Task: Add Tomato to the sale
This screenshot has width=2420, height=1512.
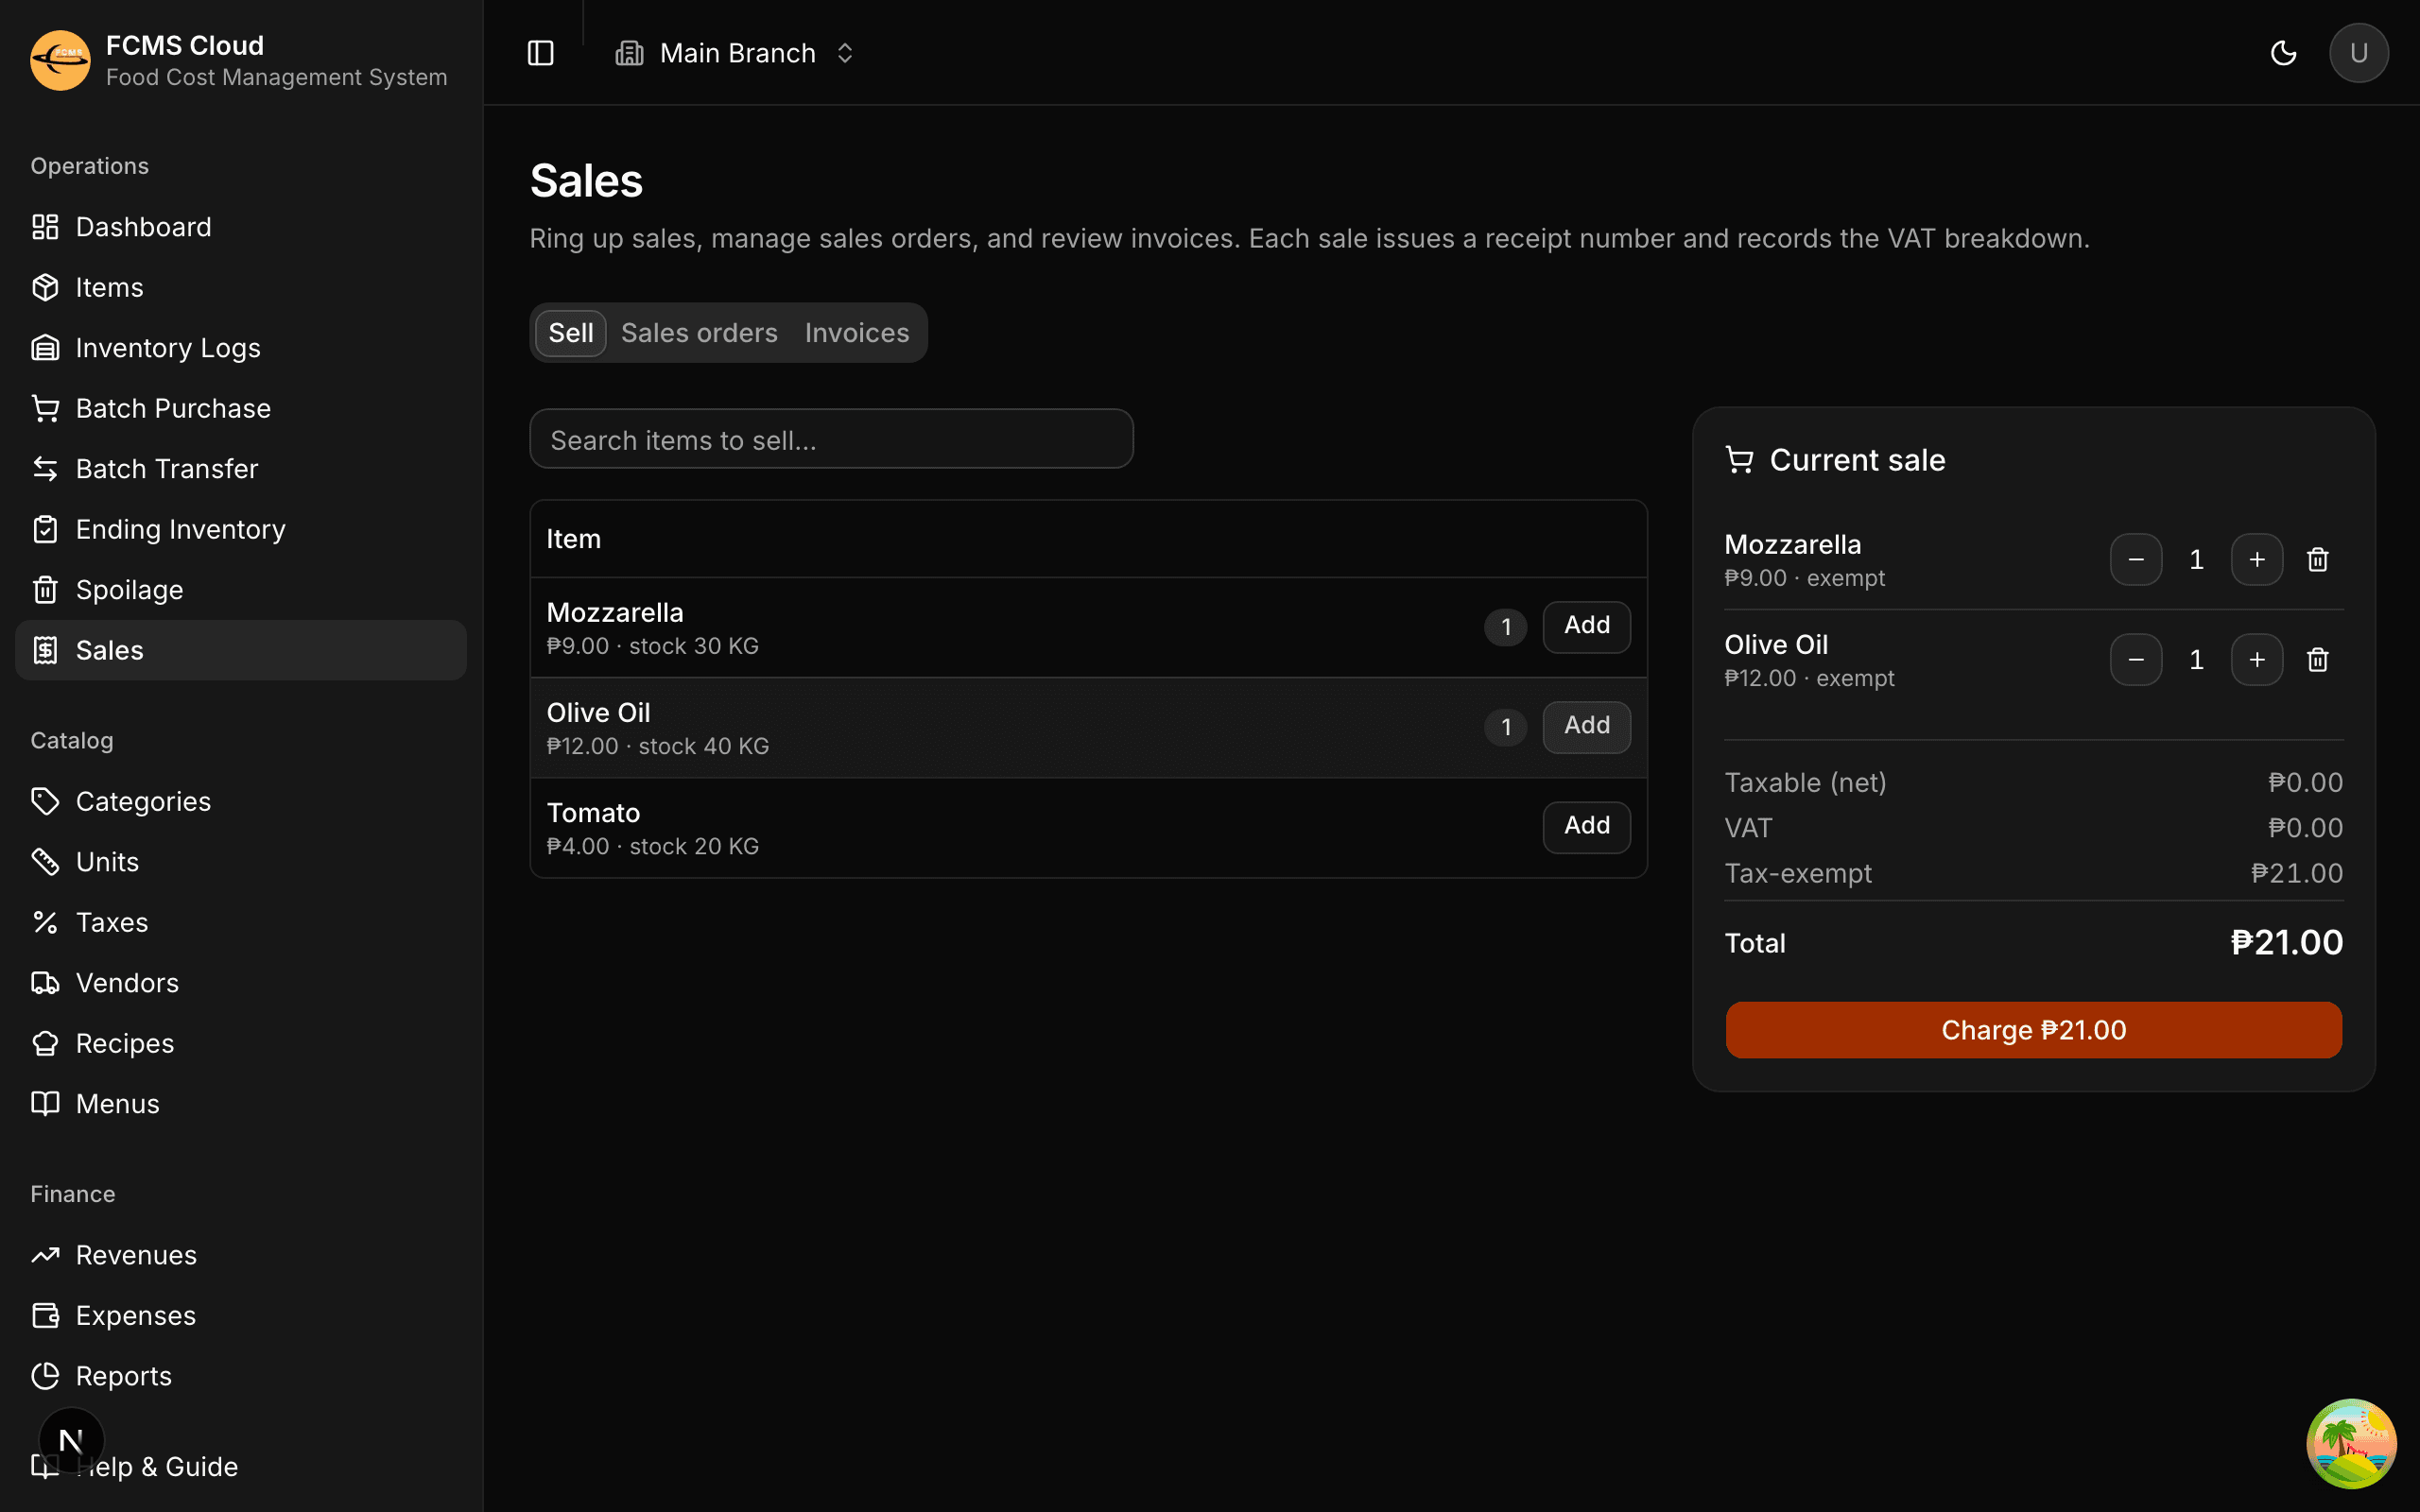Action: pyautogui.click(x=1586, y=826)
